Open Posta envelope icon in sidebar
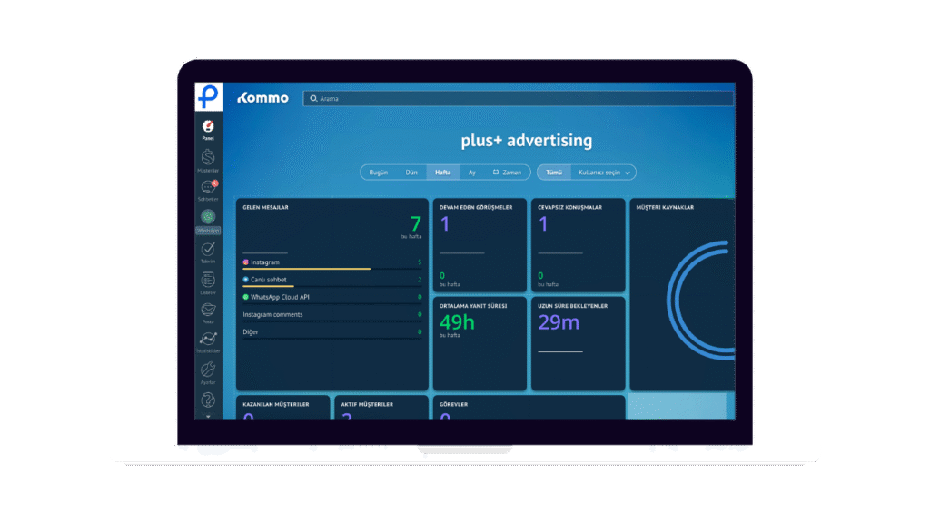930x523 pixels. tap(208, 310)
